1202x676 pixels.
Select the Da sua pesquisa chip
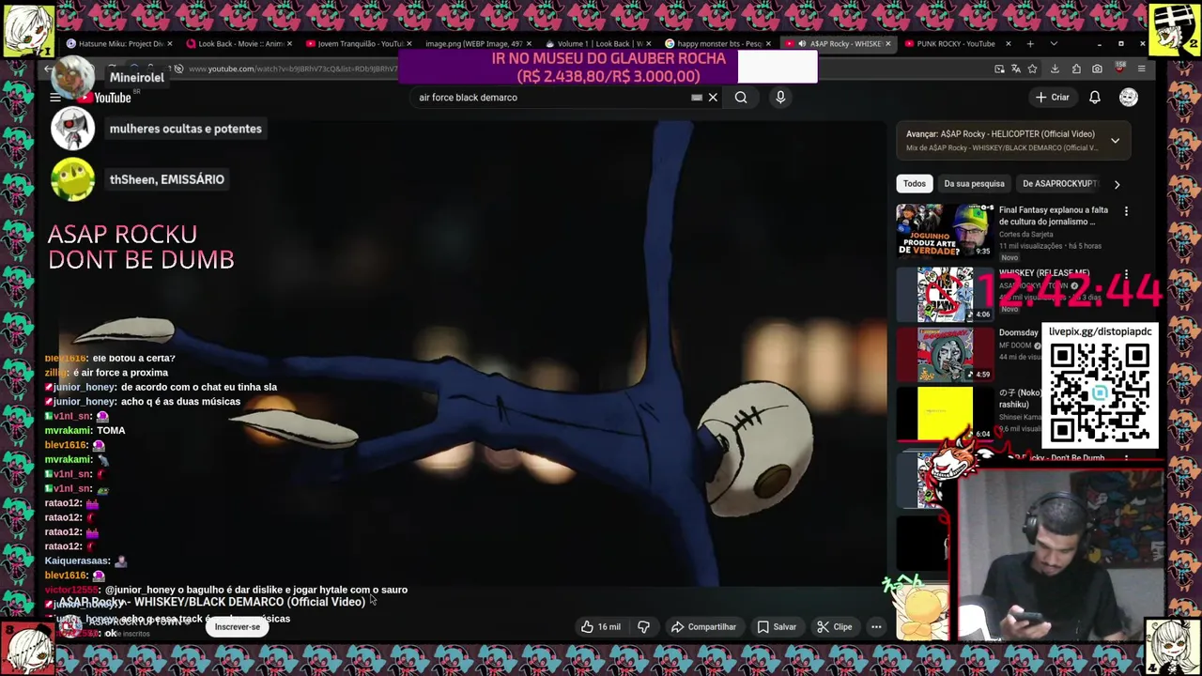tap(974, 184)
